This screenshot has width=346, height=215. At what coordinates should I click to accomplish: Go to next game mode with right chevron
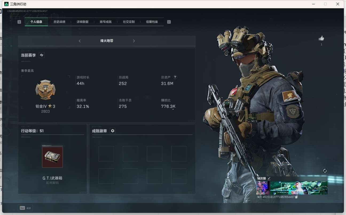click(134, 41)
